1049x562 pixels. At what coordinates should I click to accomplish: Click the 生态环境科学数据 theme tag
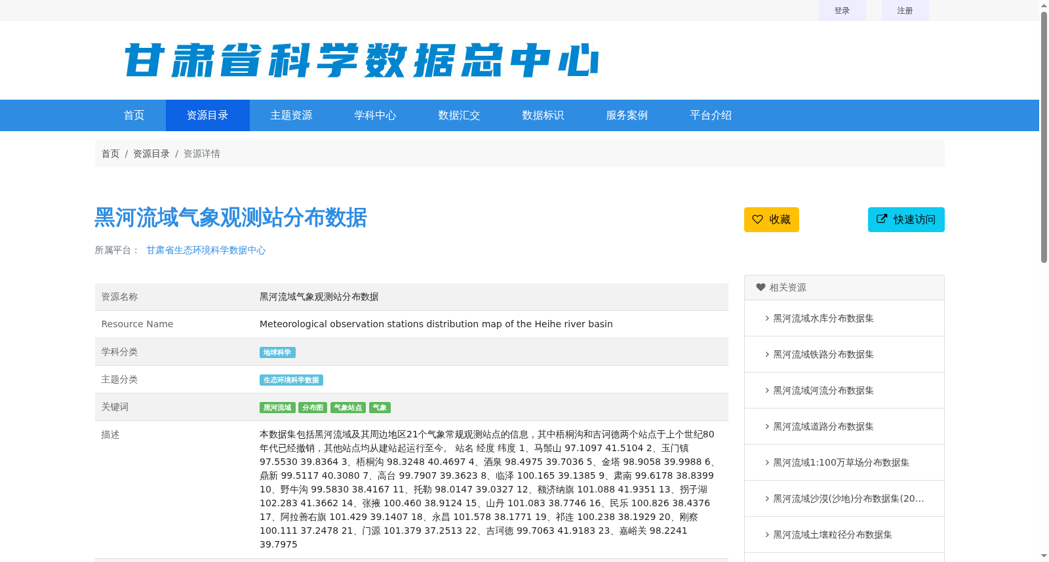[x=291, y=380]
